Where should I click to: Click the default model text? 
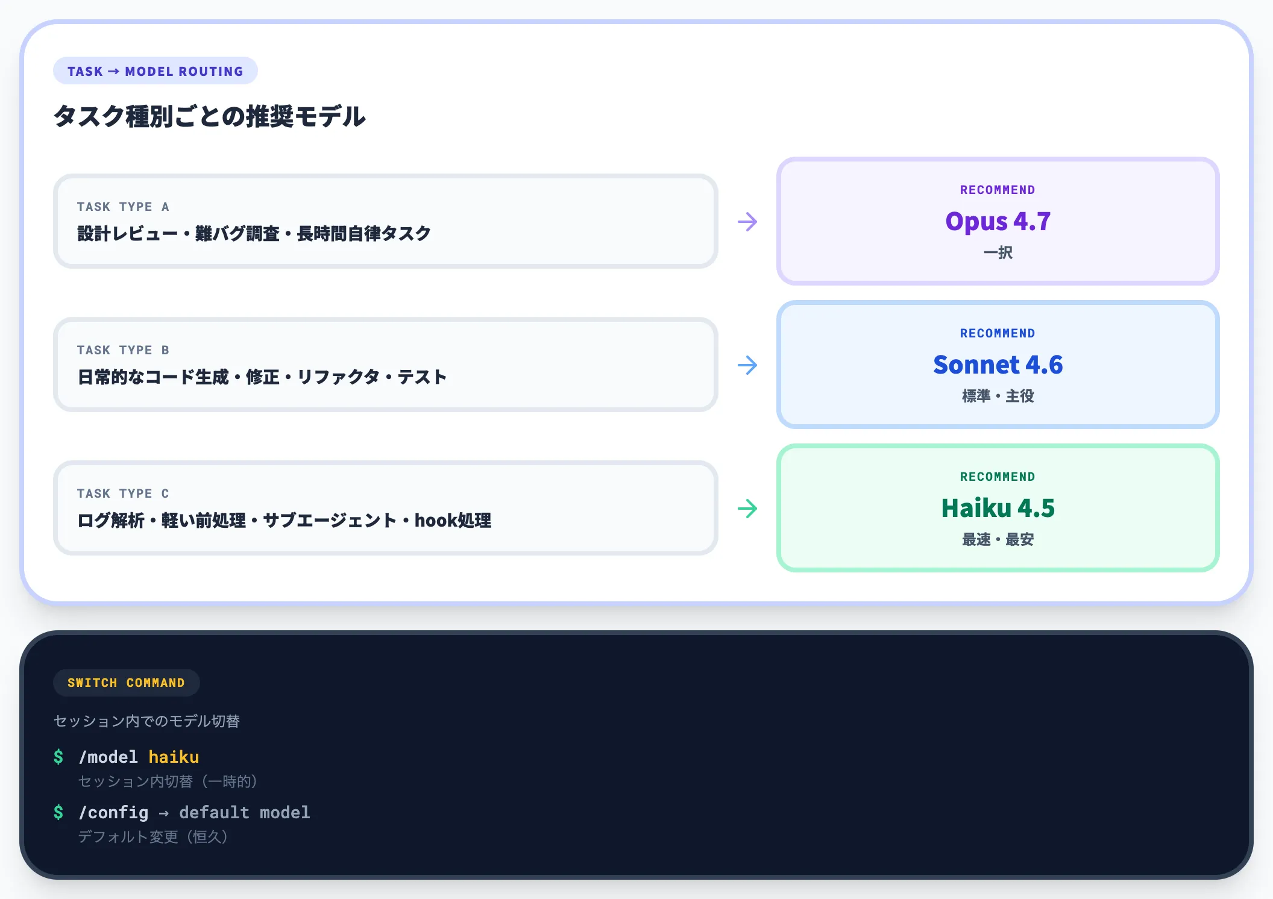[245, 812]
